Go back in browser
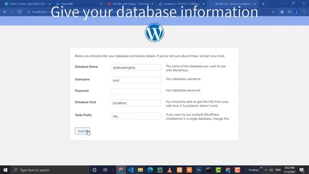 (5, 12)
